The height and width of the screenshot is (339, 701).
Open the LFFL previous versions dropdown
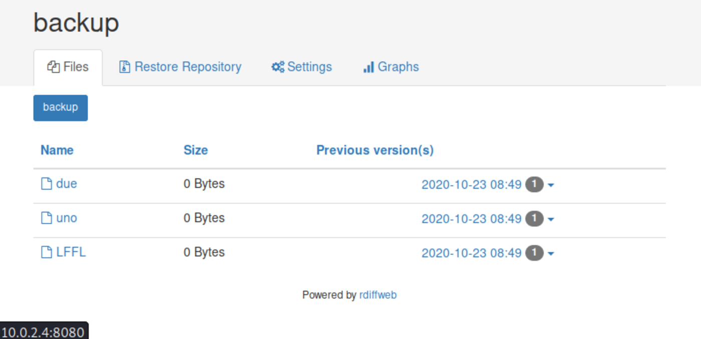(x=551, y=253)
